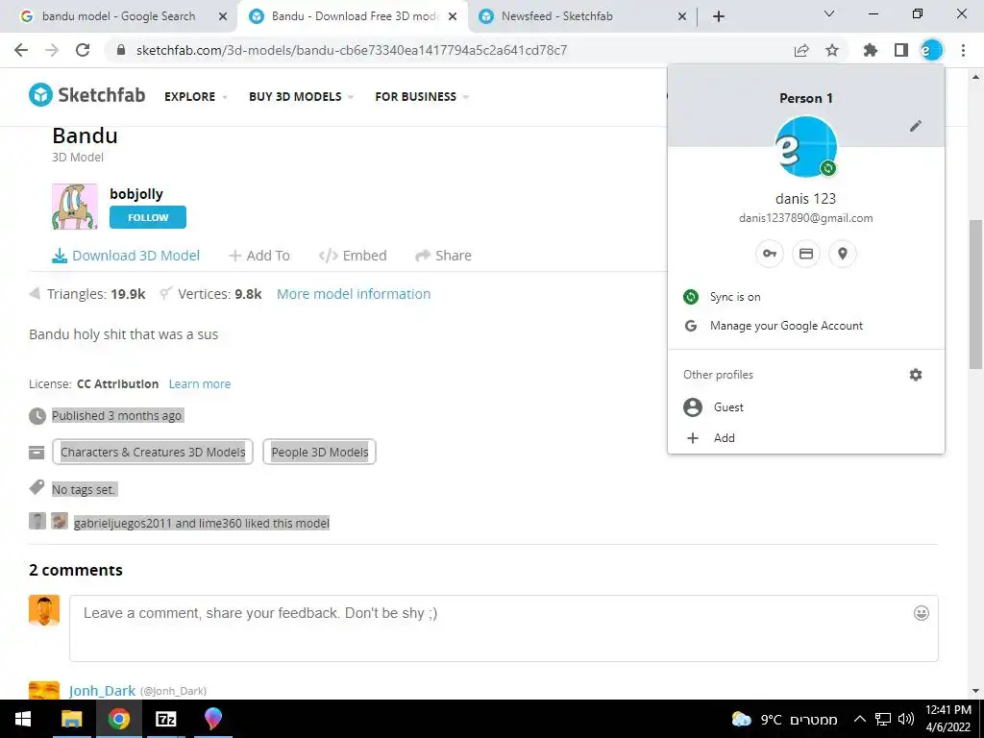The height and width of the screenshot is (738, 984).
Task: Reload the page with refresh icon
Action: [x=83, y=50]
